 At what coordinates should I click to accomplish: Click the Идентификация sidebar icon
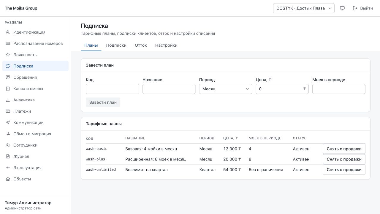pyautogui.click(x=8, y=32)
